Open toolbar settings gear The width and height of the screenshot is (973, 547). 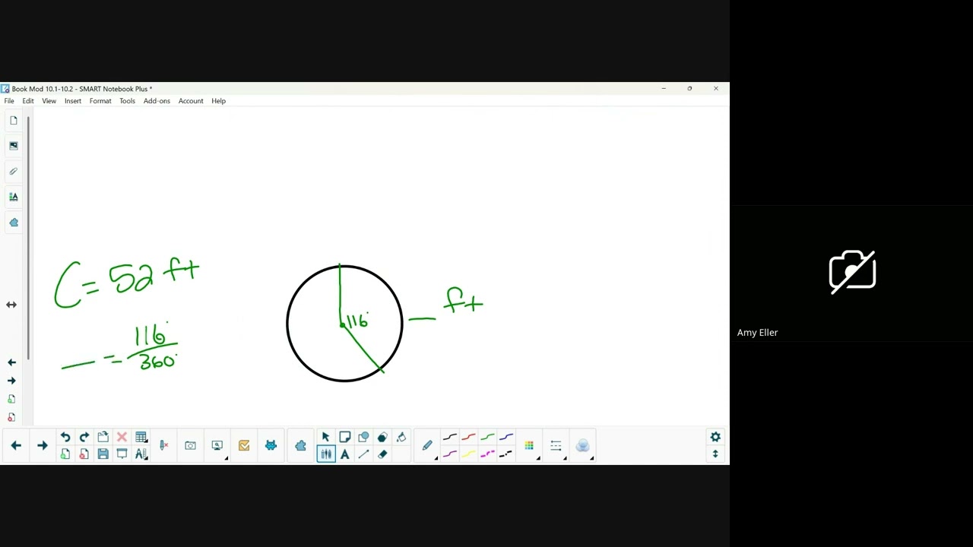coord(715,437)
